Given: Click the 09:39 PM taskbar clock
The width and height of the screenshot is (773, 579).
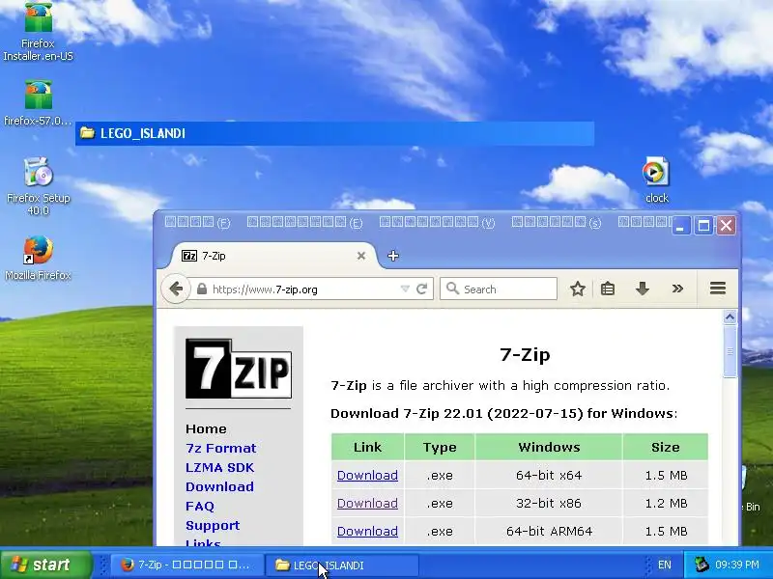Looking at the screenshot, I should (737, 565).
